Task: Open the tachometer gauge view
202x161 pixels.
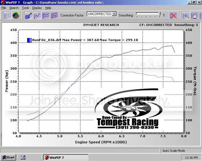Action: (16, 15)
